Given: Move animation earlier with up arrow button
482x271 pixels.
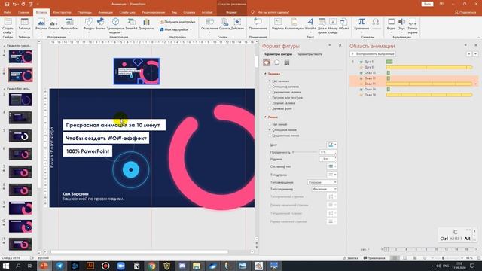Looking at the screenshot, I should coord(469,54).
